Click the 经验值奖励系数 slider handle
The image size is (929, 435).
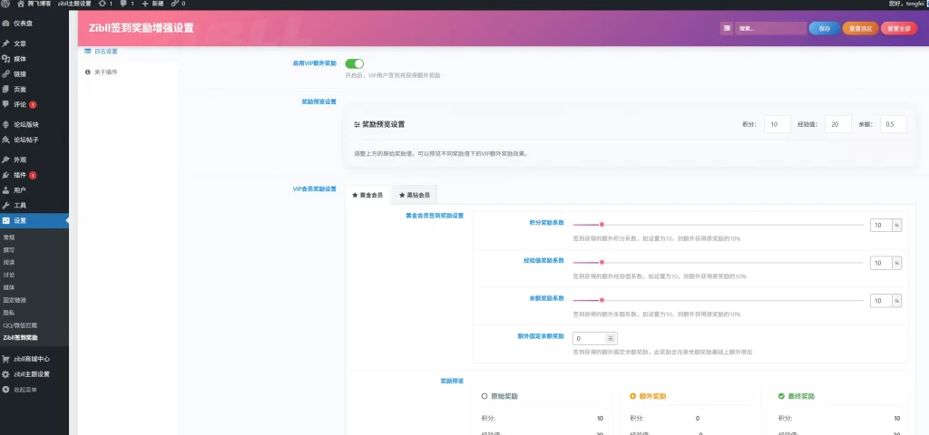[x=601, y=262]
